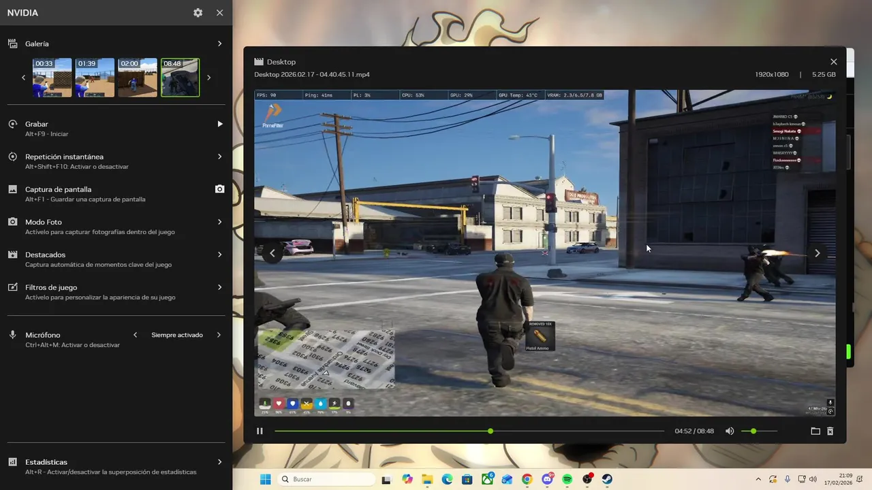Screen dimensions: 872x490
Task: Click the video file name text
Action: click(x=312, y=74)
